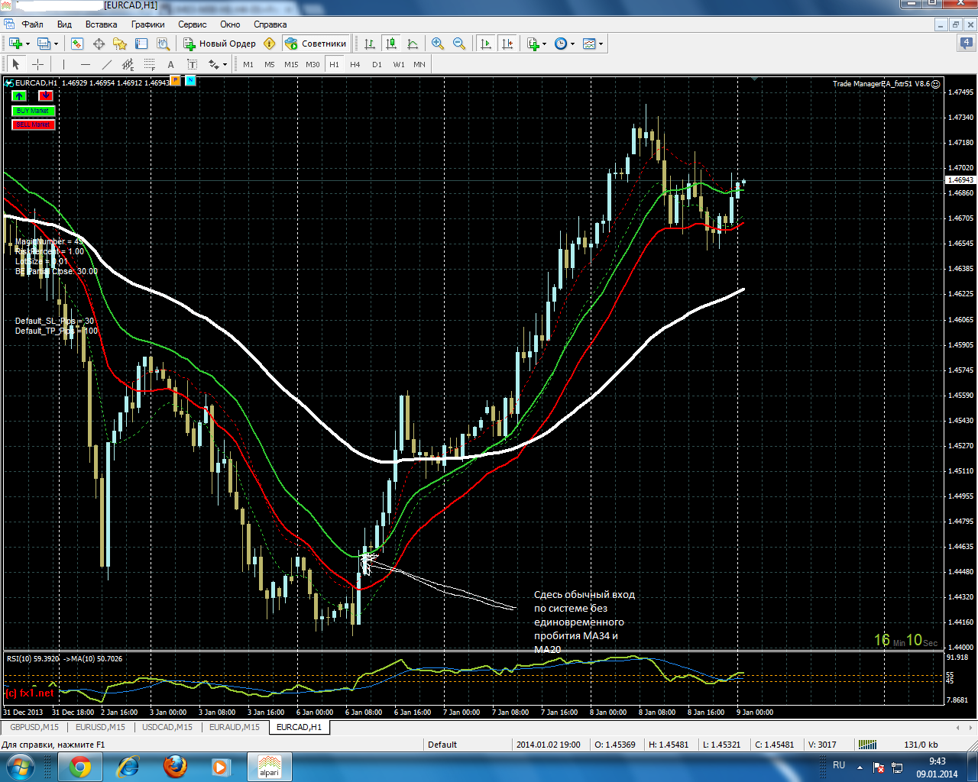Expand the profiles dropdown arrow
The width and height of the screenshot is (978, 782).
(56, 44)
